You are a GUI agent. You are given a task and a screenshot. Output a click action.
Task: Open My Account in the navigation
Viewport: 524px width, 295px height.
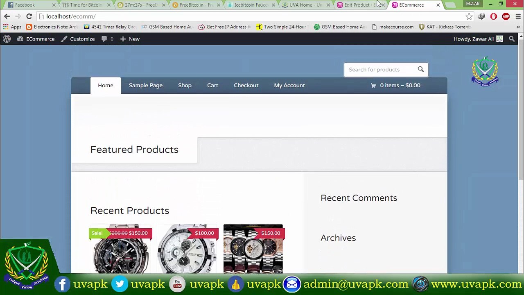click(289, 85)
